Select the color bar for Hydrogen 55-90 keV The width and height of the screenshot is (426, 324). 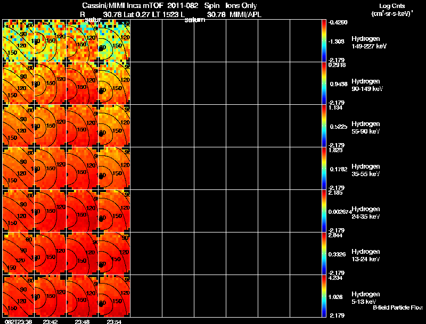pyautogui.click(x=324, y=126)
